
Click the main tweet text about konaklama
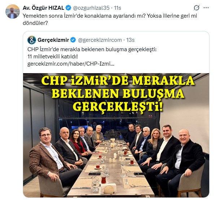[110, 19]
